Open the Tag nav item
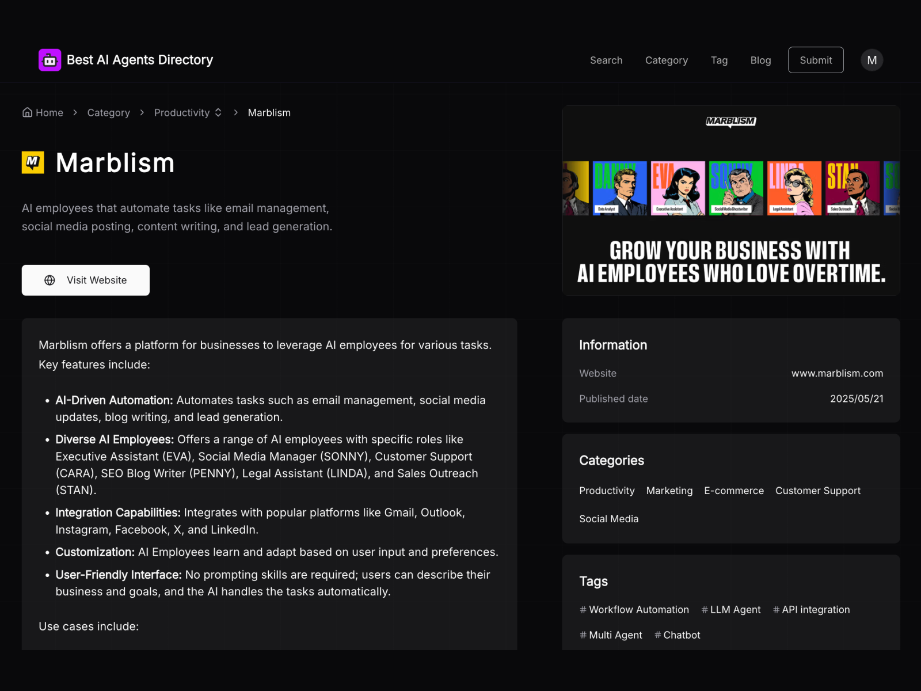The width and height of the screenshot is (921, 691). click(719, 60)
